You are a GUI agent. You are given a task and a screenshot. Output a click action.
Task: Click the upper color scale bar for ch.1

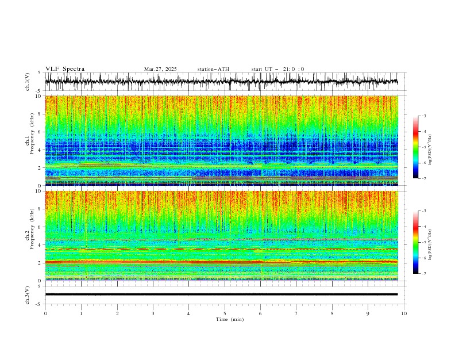pos(415,147)
